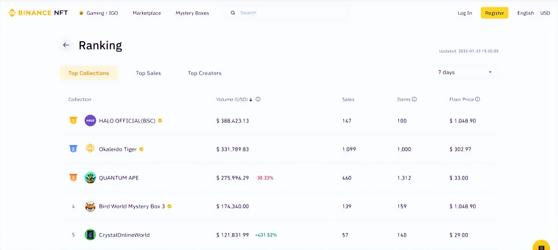Click the 1,099 sales count
558x250 pixels.
[349, 149]
